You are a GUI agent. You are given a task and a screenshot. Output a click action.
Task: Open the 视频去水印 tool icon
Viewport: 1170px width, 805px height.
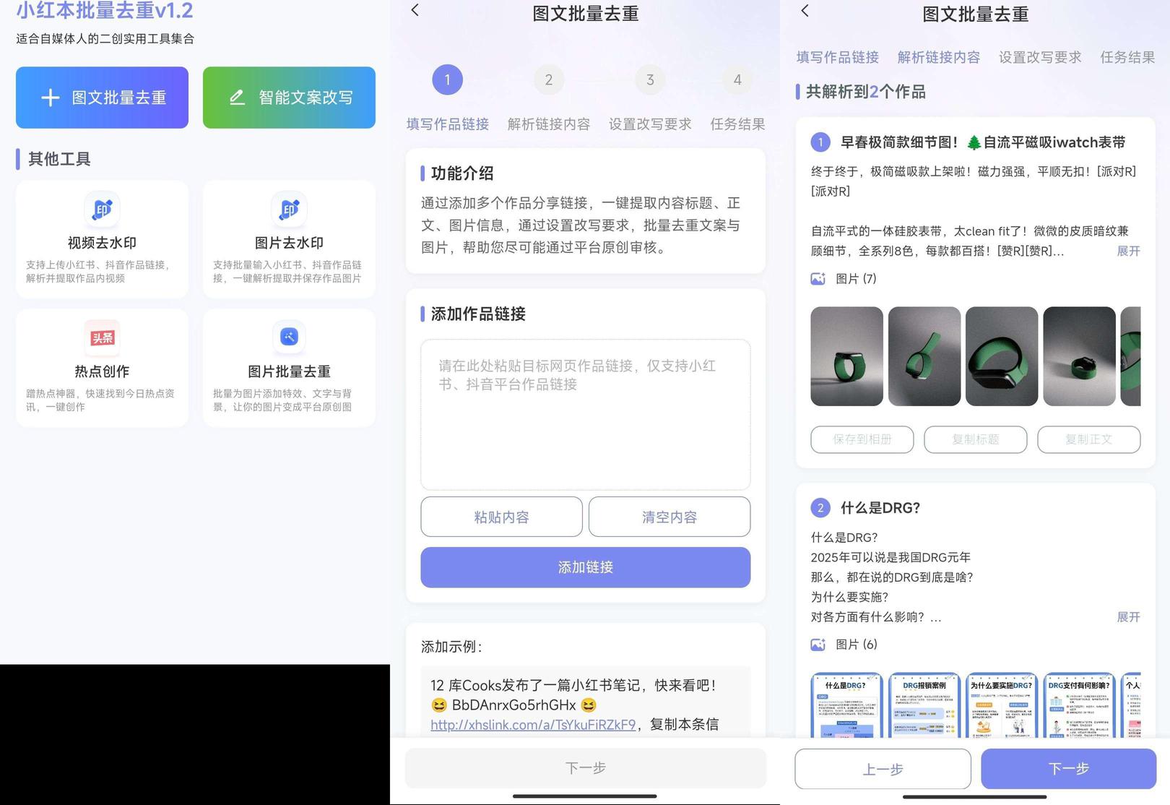tap(102, 210)
